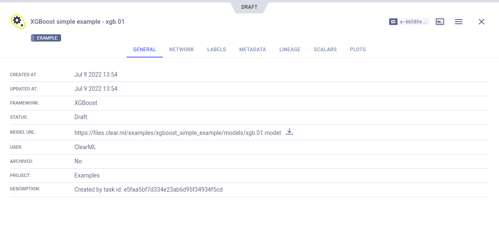The image size is (499, 252).
Task: Click the EXAMPLE tag label
Action: [x=46, y=38]
